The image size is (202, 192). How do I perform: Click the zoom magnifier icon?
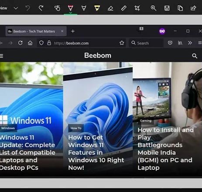(x=153, y=8)
